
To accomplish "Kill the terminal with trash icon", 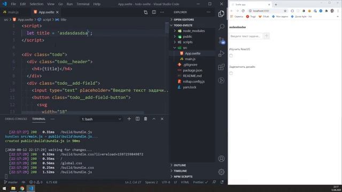I will tap(145, 119).
